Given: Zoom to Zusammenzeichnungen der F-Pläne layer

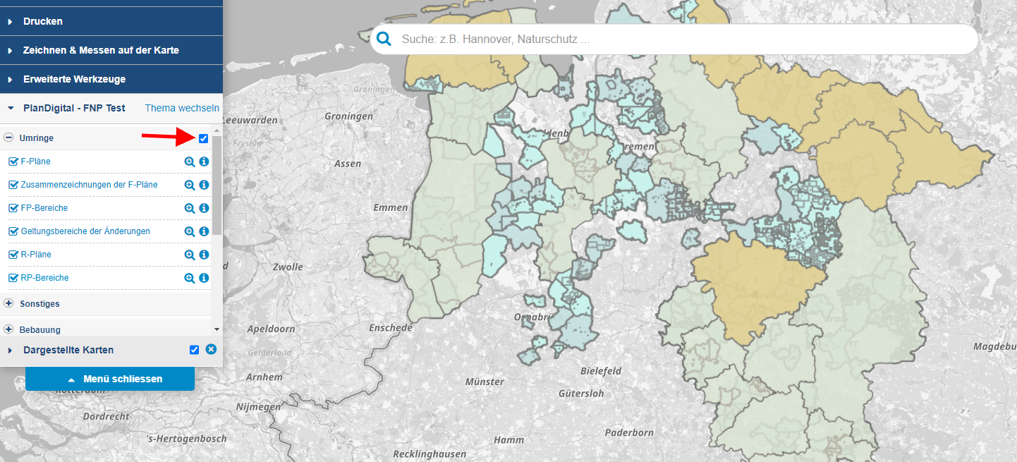Looking at the screenshot, I should pos(189,185).
